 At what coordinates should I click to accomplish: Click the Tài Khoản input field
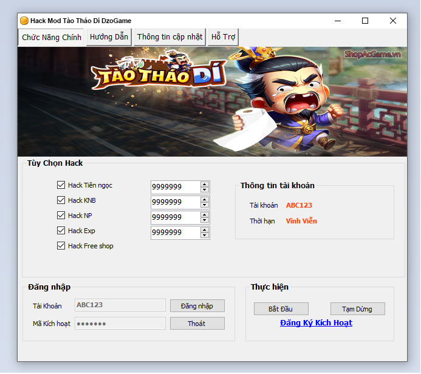pos(120,305)
